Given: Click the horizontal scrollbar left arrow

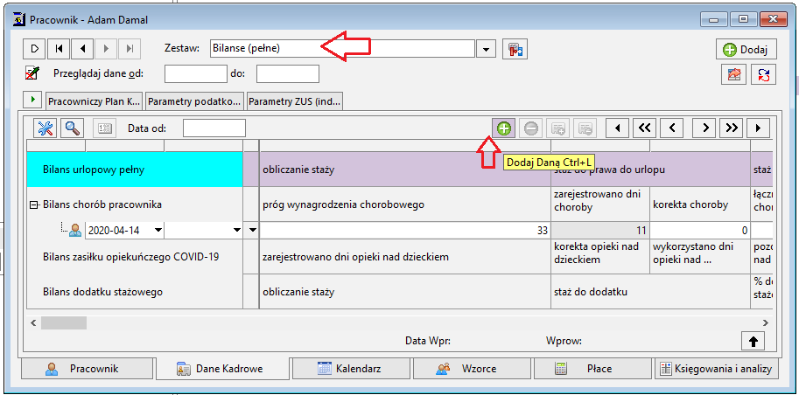Looking at the screenshot, I should [x=33, y=322].
